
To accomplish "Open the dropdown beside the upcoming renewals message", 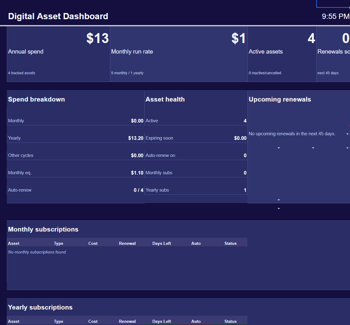I will pos(348,134).
